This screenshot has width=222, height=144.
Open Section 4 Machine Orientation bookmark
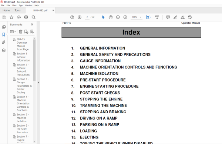(x=23, y=104)
